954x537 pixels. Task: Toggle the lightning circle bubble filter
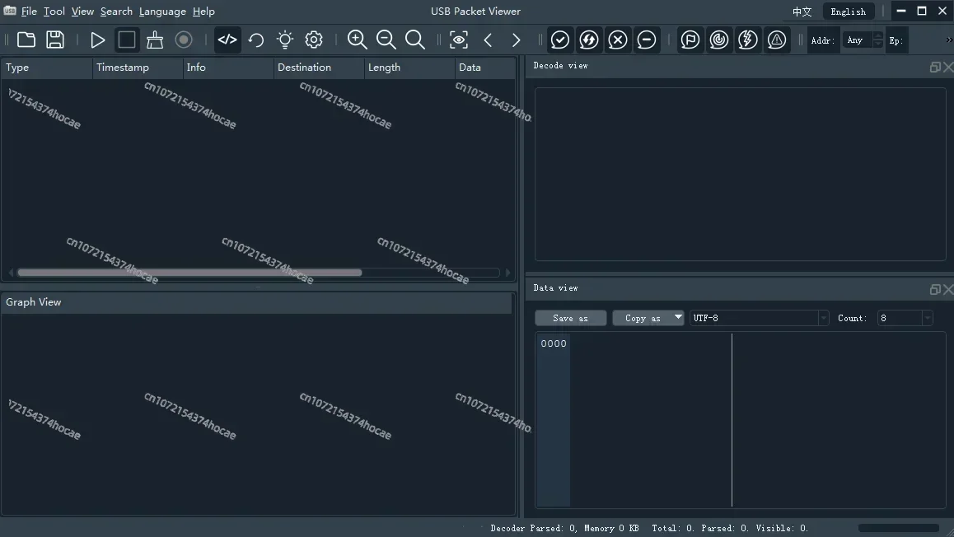(x=589, y=40)
